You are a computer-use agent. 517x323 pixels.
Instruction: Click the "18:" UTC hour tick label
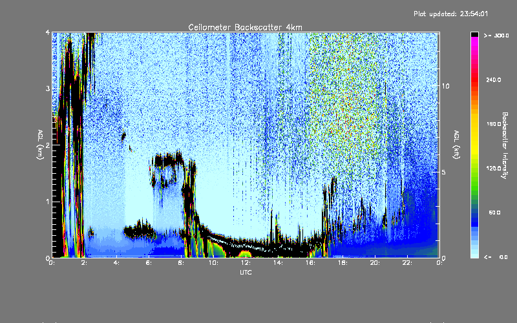tap(343, 263)
